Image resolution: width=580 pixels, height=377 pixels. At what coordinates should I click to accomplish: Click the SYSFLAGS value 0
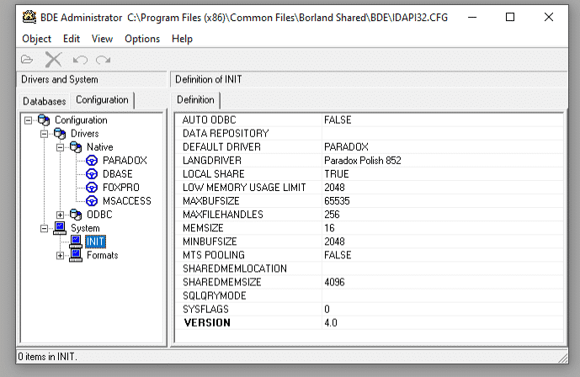pos(327,309)
